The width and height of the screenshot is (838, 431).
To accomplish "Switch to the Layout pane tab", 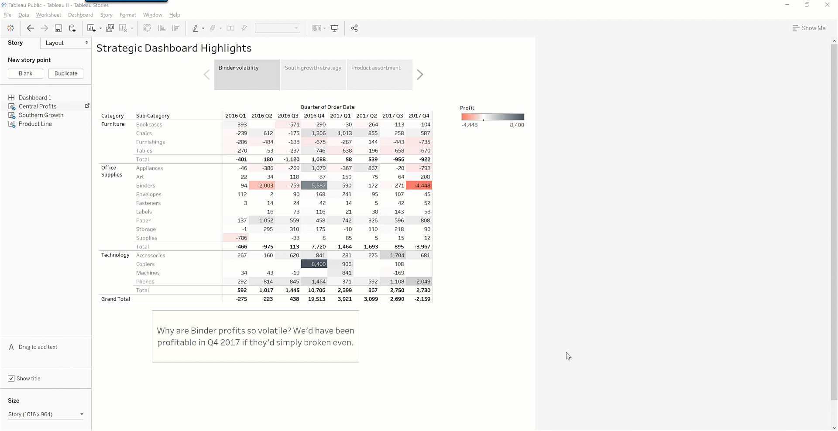I will 65,43.
